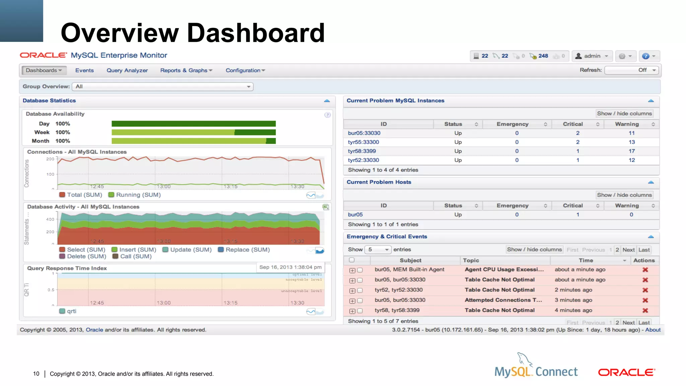Click Show / hide columns for Events
Viewport: 686px width, 386px height.
534,250
